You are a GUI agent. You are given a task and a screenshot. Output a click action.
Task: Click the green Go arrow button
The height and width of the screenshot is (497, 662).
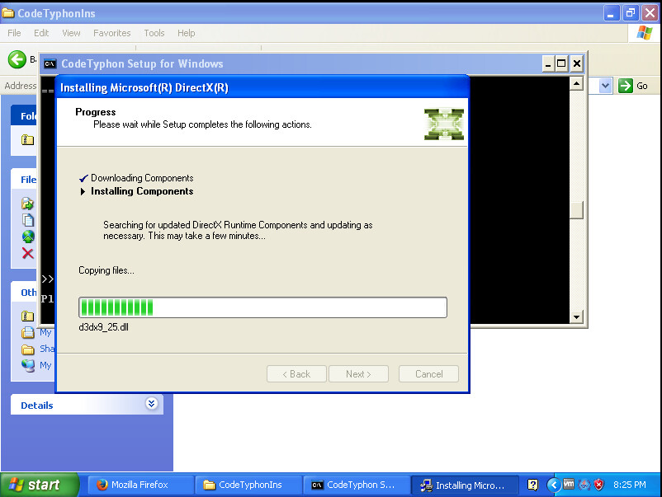[626, 86]
